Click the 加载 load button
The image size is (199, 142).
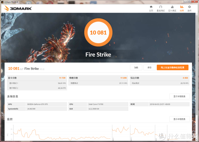[x=136, y=67]
